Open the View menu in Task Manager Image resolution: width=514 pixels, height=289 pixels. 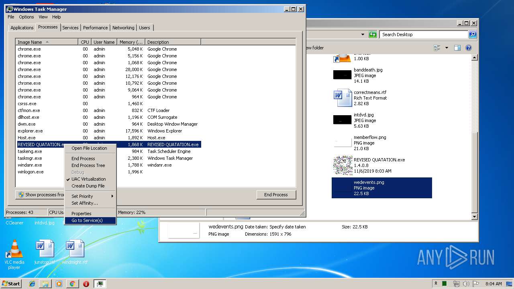[x=43, y=17]
